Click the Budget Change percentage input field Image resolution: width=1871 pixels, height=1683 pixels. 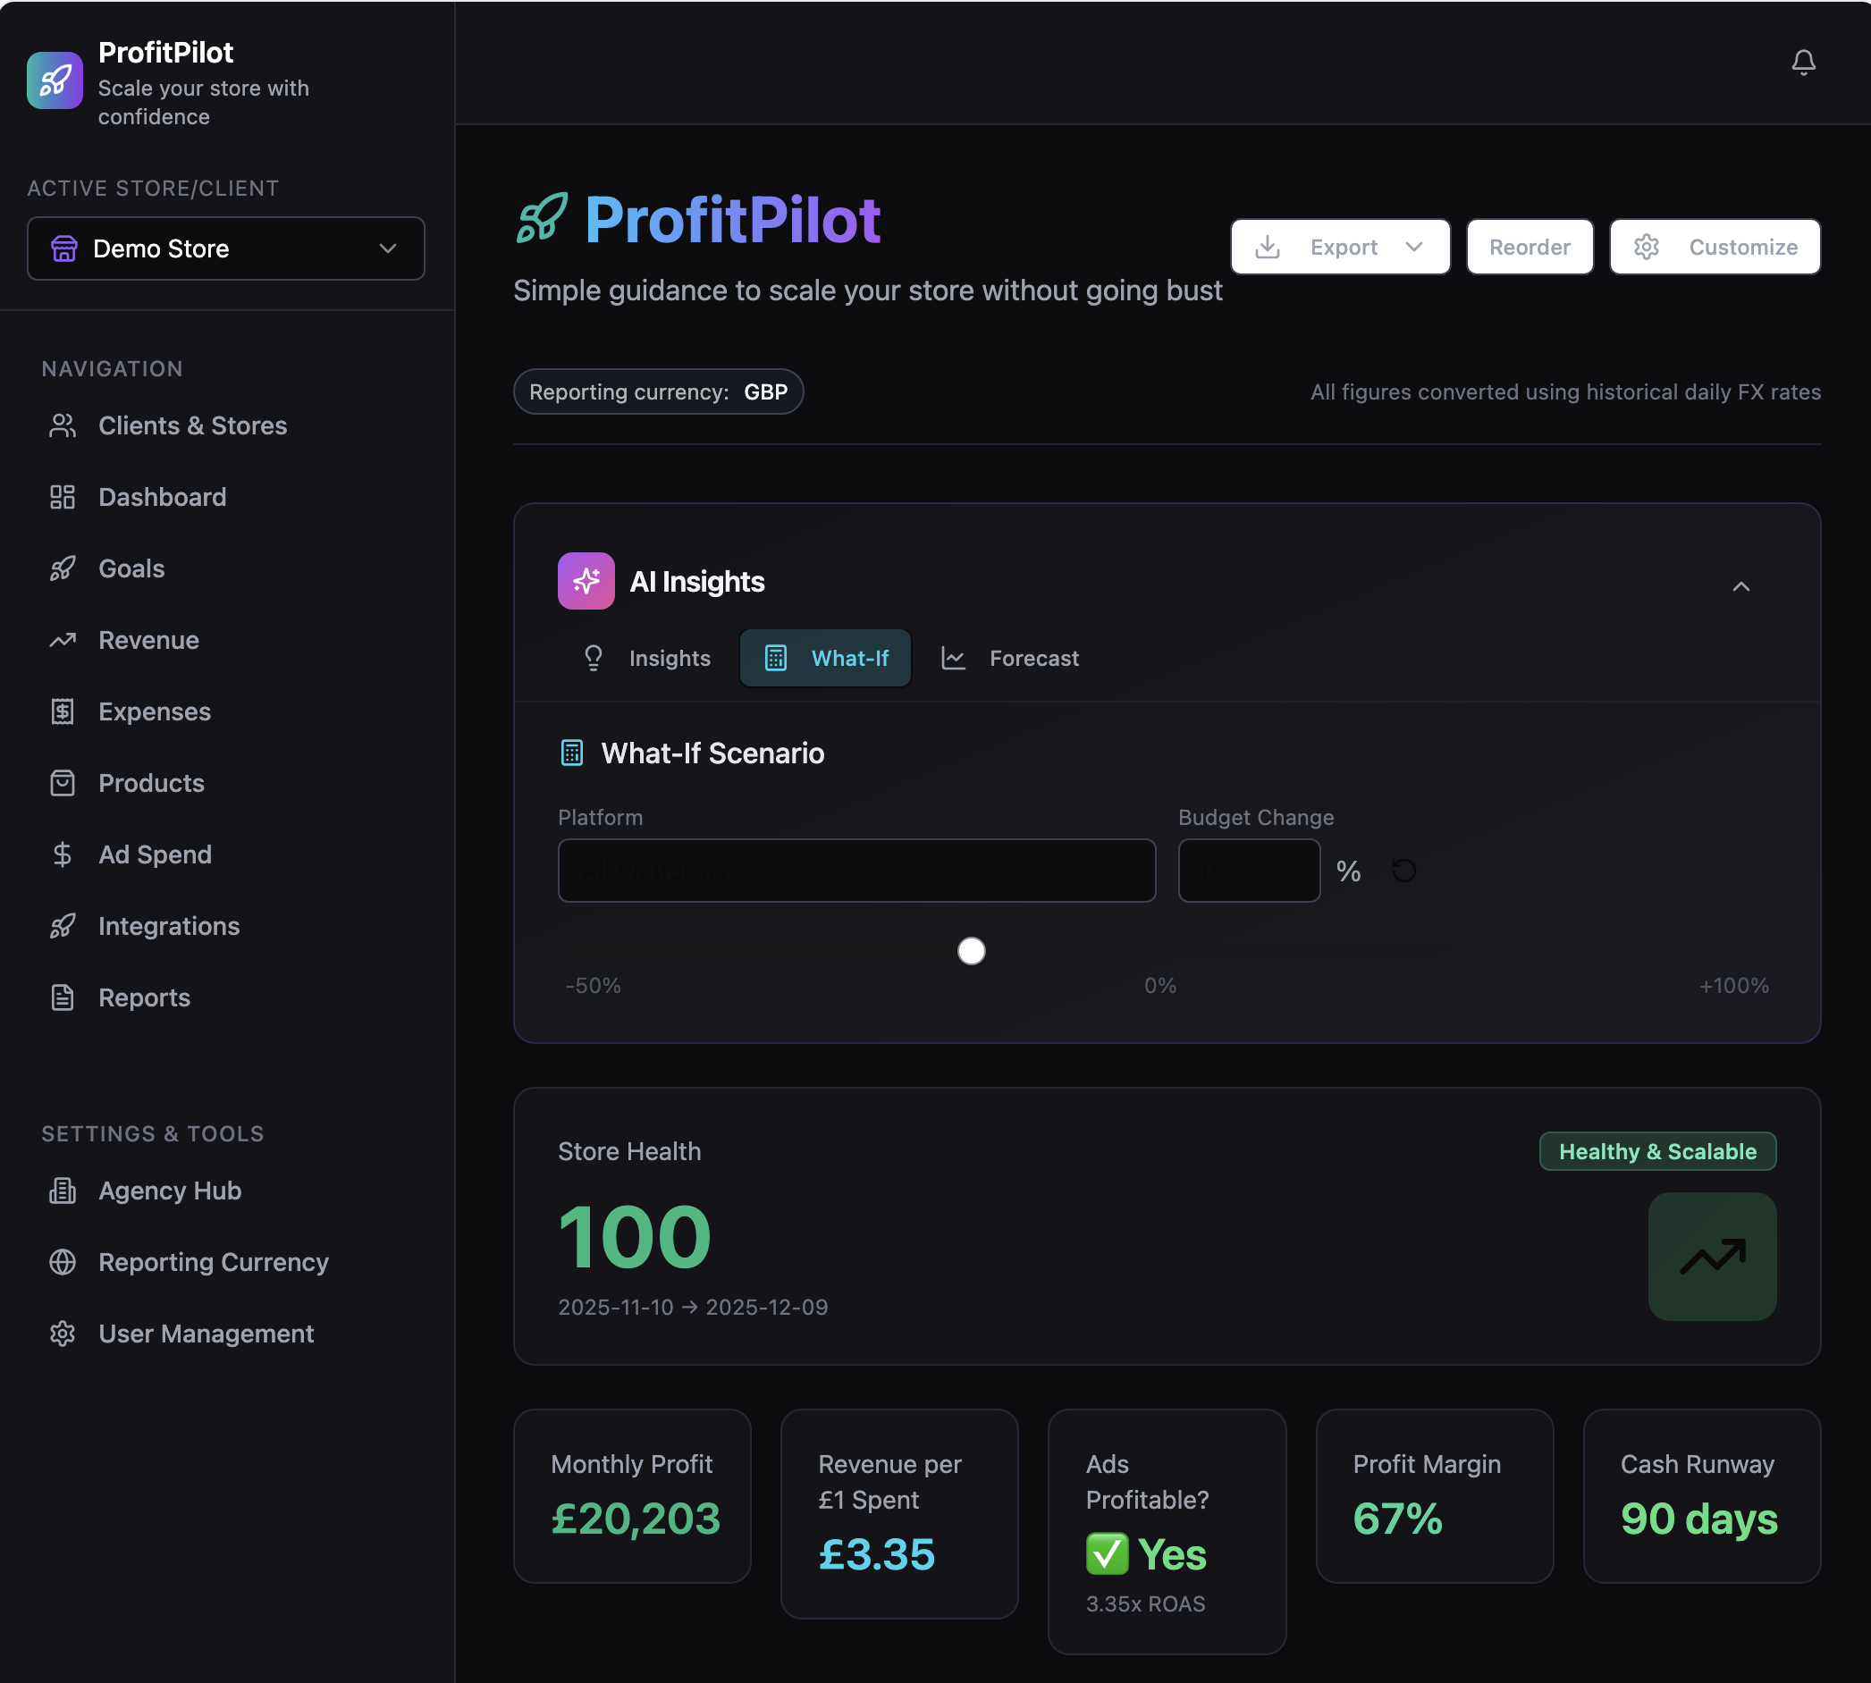tap(1248, 871)
